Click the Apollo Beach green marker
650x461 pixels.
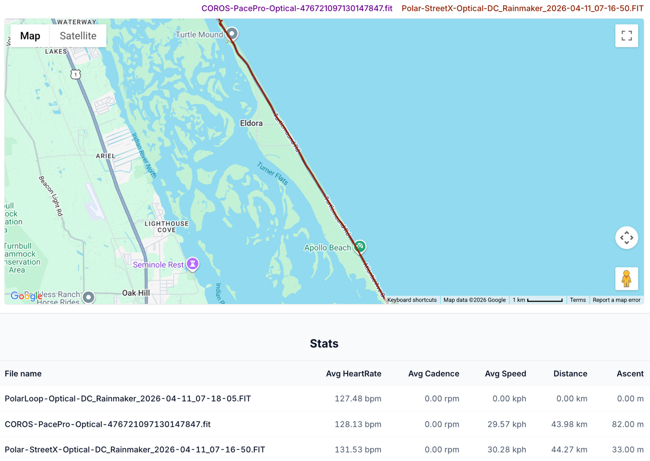[x=360, y=247]
